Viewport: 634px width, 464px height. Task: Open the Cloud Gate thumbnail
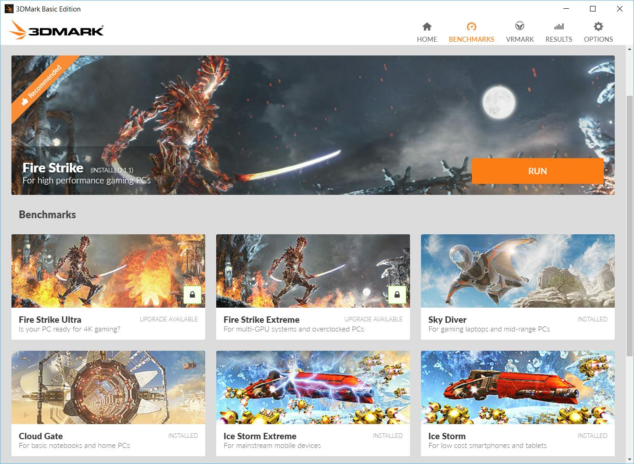(108, 387)
